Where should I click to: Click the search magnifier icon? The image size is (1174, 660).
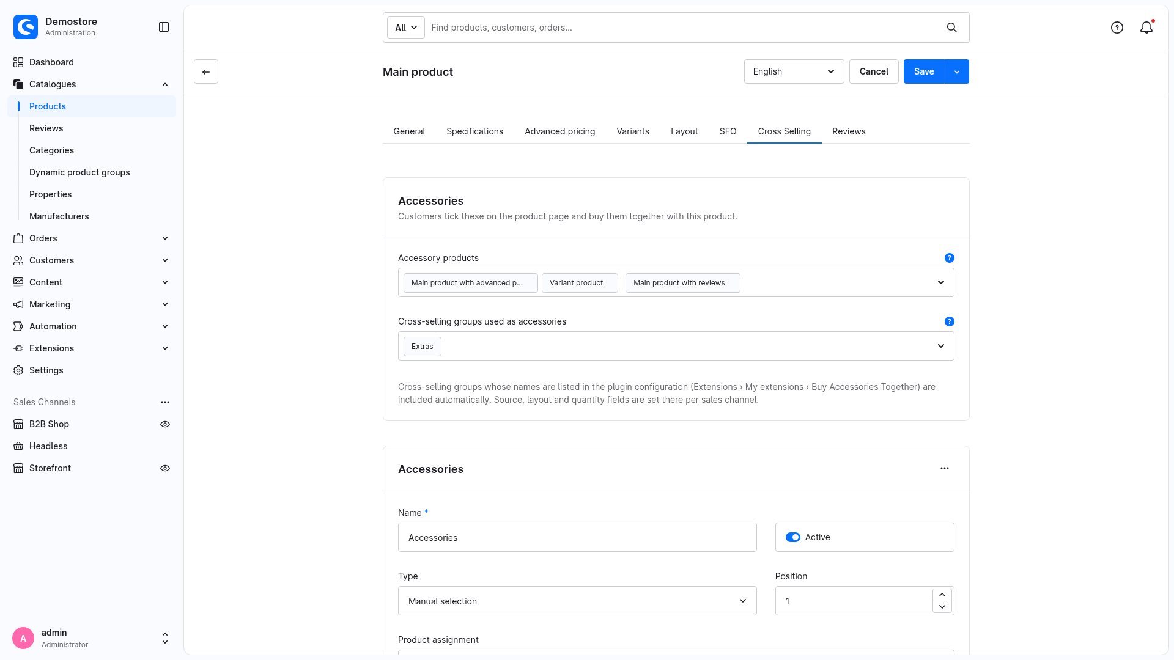(952, 28)
